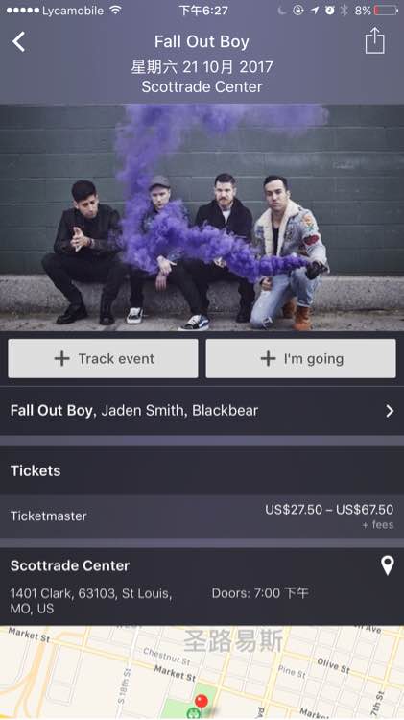
Task: Select the Tickets section header
Action: click(36, 470)
